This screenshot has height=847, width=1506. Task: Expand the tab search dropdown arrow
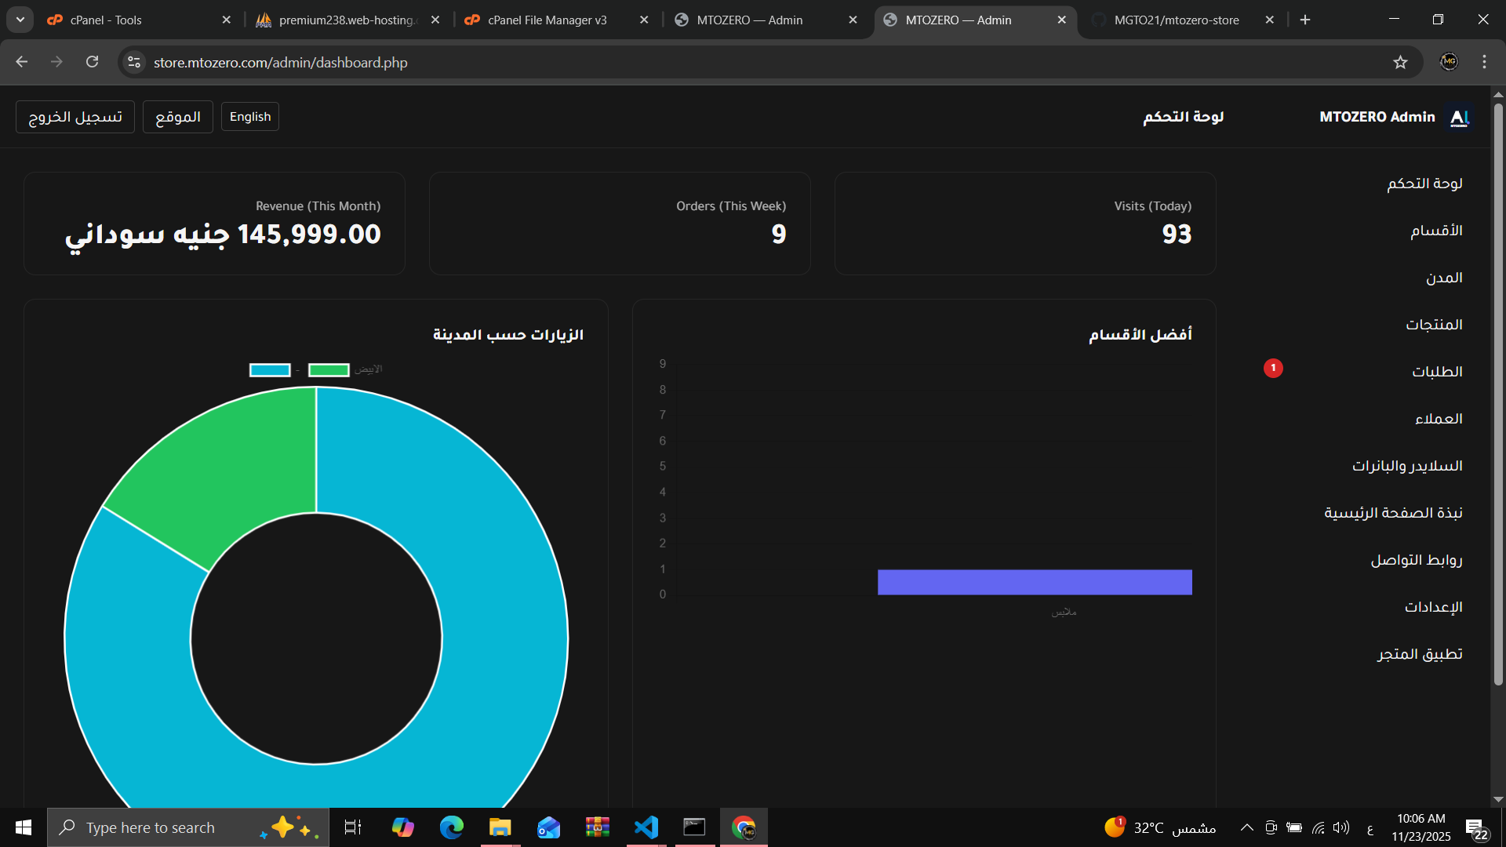[x=20, y=20]
